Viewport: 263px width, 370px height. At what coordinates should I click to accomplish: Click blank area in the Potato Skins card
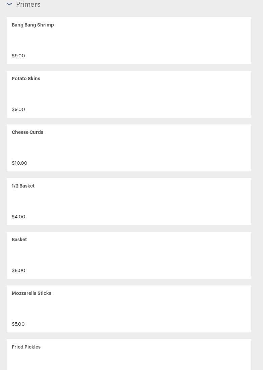point(141,94)
